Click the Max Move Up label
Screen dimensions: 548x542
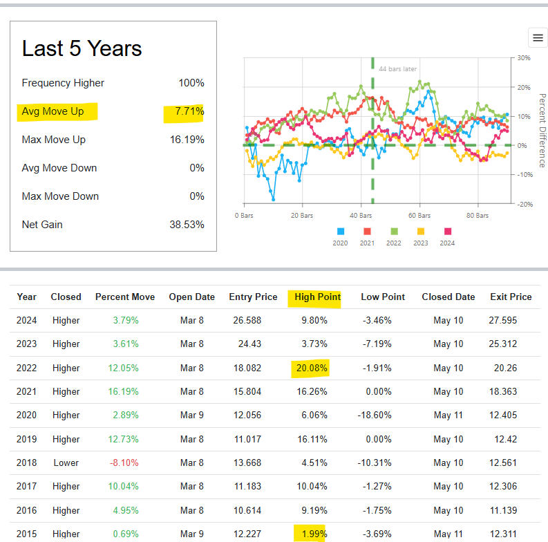click(x=53, y=140)
